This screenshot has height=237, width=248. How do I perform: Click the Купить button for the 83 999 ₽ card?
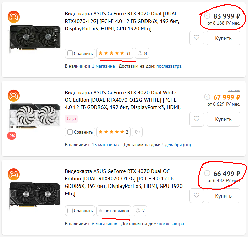click(223, 38)
